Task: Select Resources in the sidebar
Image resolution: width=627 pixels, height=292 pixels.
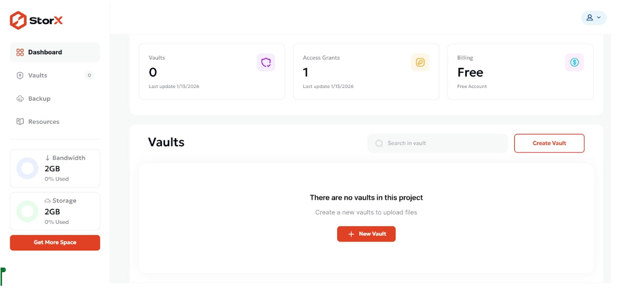Action: 44,122
